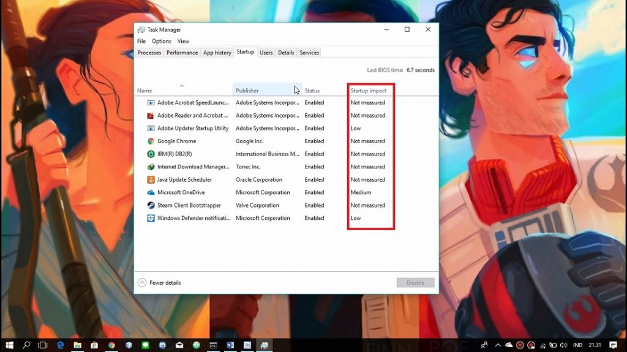The image size is (627, 352).
Task: Collapse view with Fewer details chevron
Action: tap(142, 283)
